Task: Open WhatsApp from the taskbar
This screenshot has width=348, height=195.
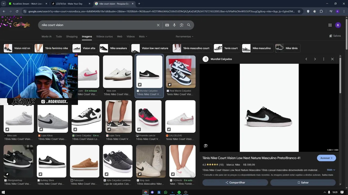Action: pyautogui.click(x=166, y=192)
